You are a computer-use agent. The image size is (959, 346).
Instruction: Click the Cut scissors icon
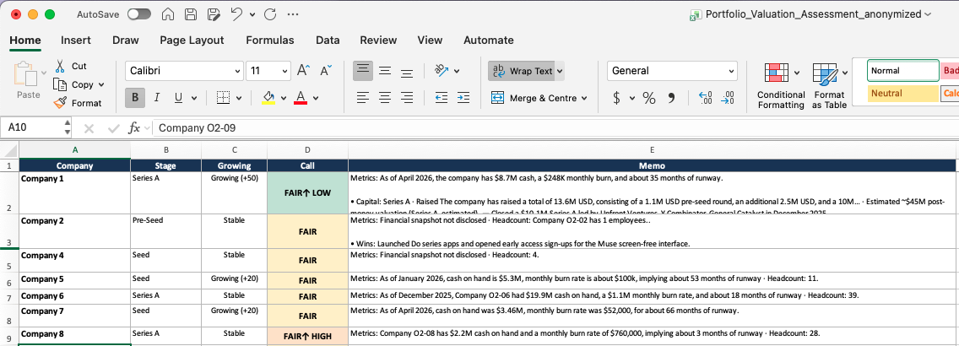pyautogui.click(x=60, y=66)
